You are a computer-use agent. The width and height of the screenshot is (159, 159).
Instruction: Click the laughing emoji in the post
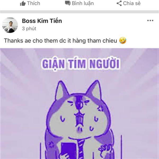click(123, 41)
